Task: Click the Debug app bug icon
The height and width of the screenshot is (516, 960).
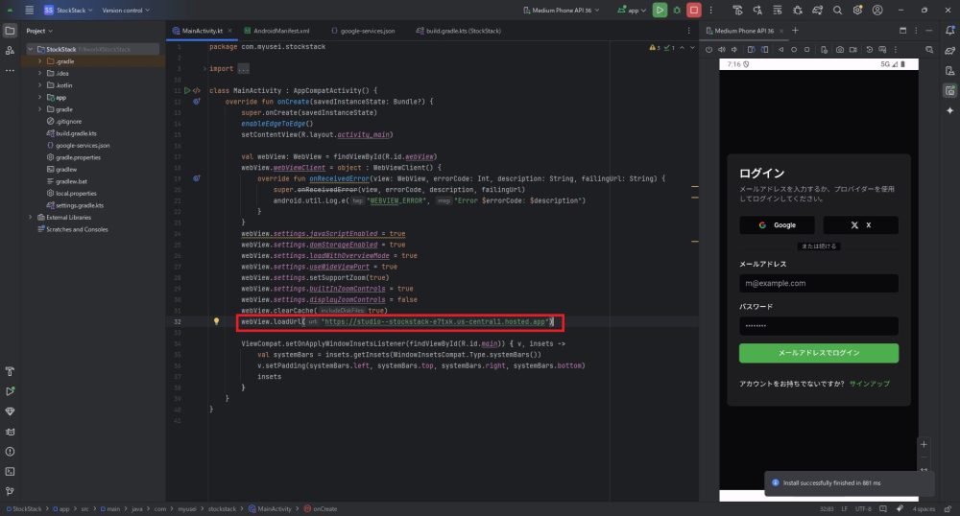Action: [x=677, y=10]
